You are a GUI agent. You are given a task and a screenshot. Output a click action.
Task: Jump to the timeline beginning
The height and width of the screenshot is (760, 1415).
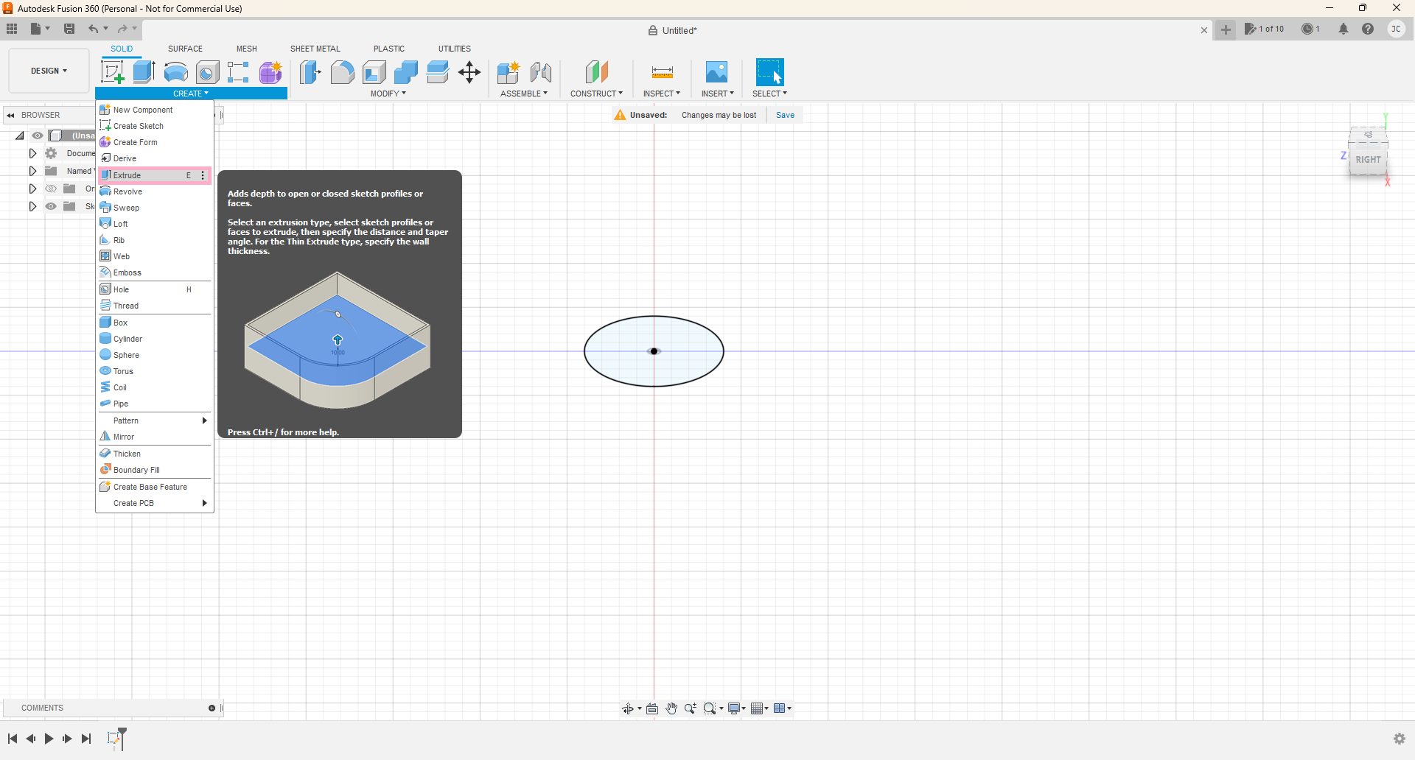coord(12,739)
